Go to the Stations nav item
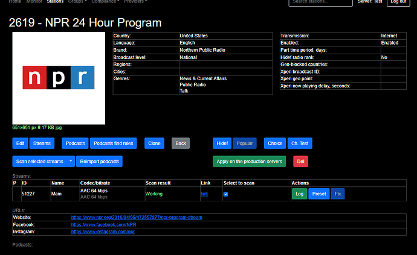Viewport: 417px width, 255px height. pos(55,2)
